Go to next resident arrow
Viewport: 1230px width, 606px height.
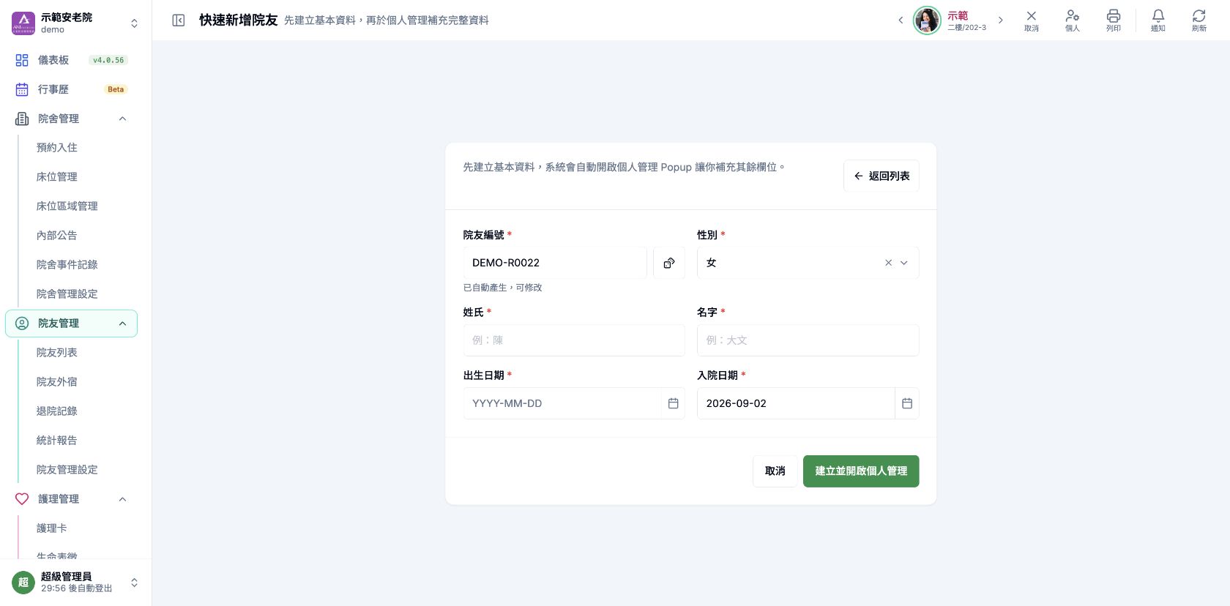(1000, 20)
